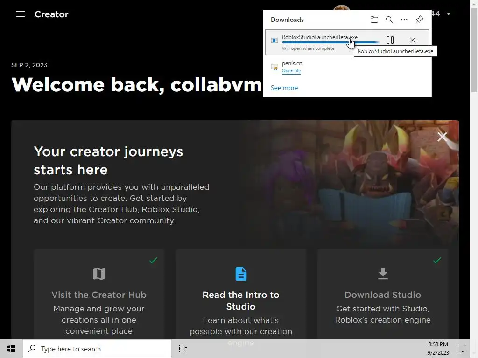Click the user avatar at top
Screen dimensions: 478x358
click(x=341, y=7)
